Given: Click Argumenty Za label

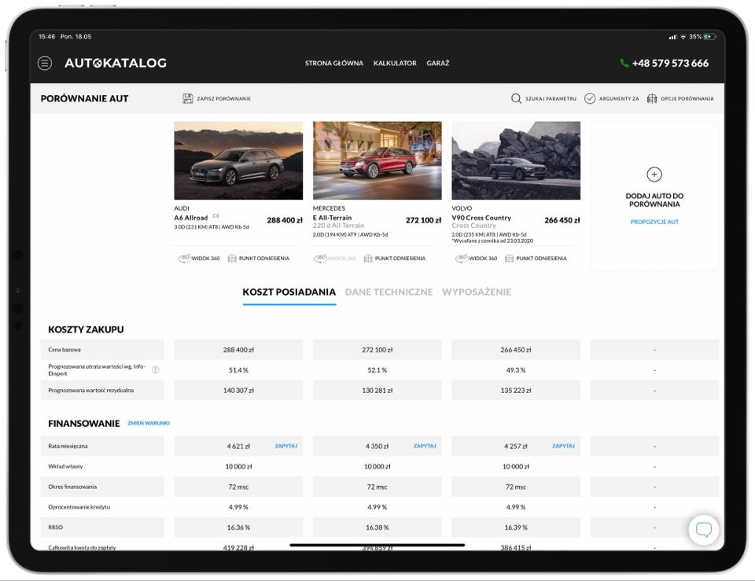Looking at the screenshot, I should 619,99.
